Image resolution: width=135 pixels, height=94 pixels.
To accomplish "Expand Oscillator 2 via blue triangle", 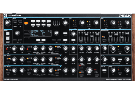I will pos(61,56).
